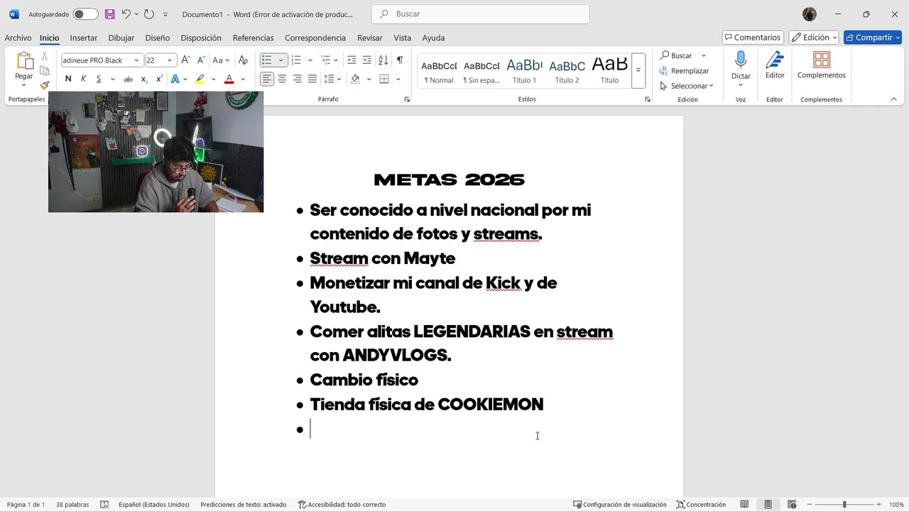This screenshot has height=511, width=909.
Task: Toggle italic (K) formatting
Action: point(83,79)
